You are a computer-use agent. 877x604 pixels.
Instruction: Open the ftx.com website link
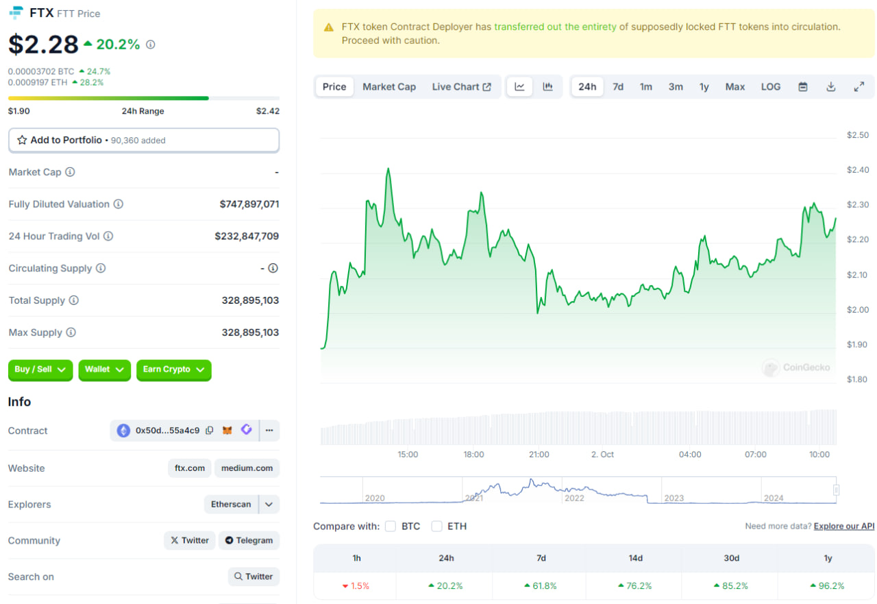(x=190, y=468)
